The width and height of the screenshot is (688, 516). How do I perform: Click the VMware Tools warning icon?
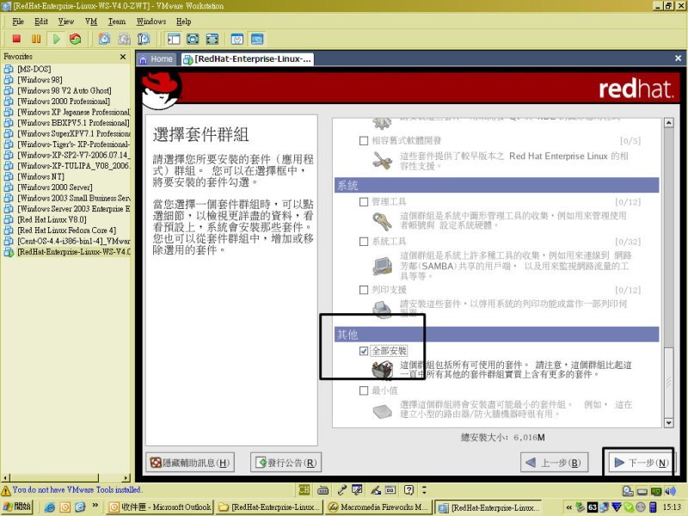[x=6, y=490]
